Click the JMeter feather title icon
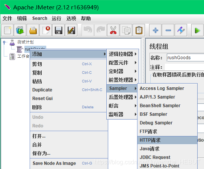The width and height of the screenshot is (204, 169). (x=7, y=7)
